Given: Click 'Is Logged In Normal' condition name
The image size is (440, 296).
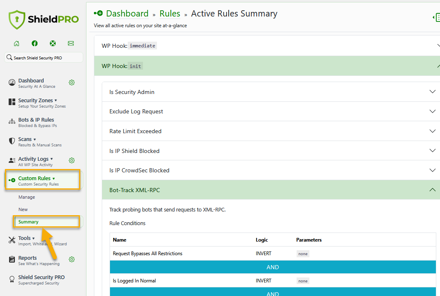Looking at the screenshot, I should tap(134, 281).
